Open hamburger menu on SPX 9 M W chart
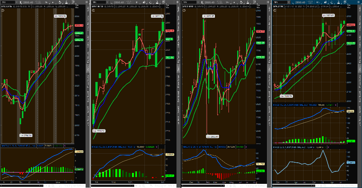The height and width of the screenshot is (188, 362). point(268,2)
